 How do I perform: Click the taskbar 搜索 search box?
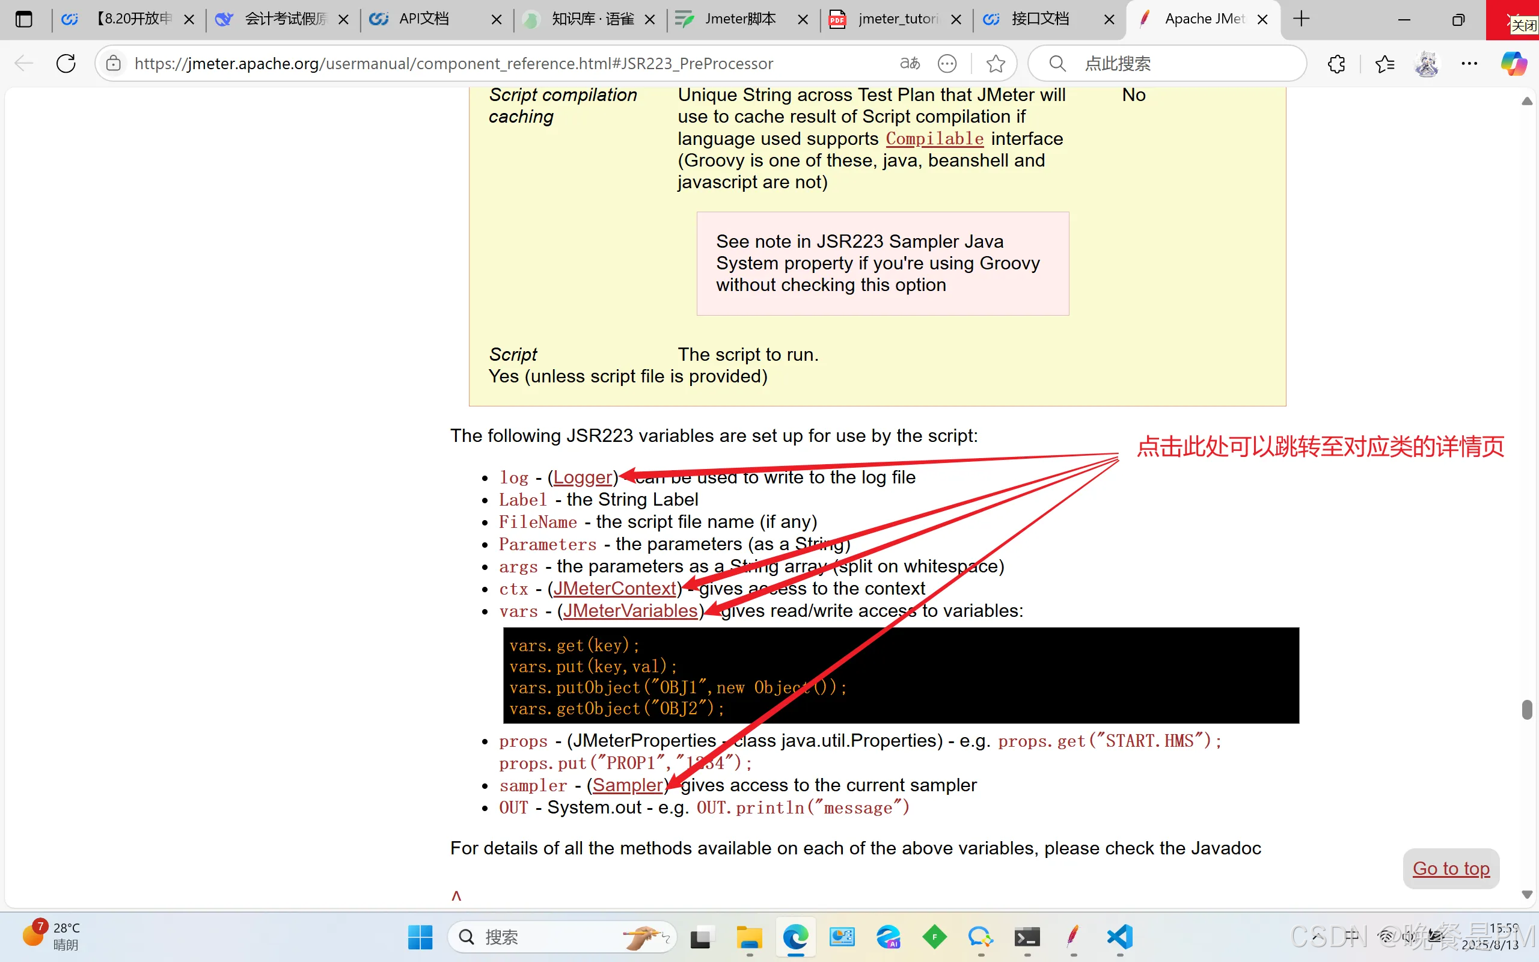[562, 937]
